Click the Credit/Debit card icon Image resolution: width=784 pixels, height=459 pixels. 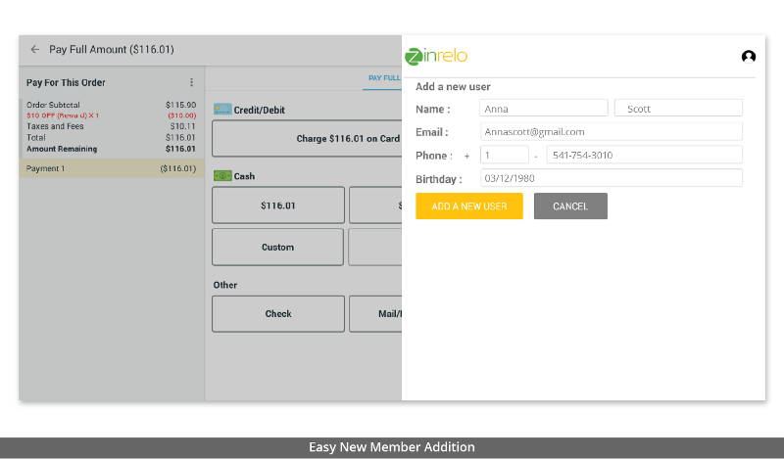click(x=222, y=110)
